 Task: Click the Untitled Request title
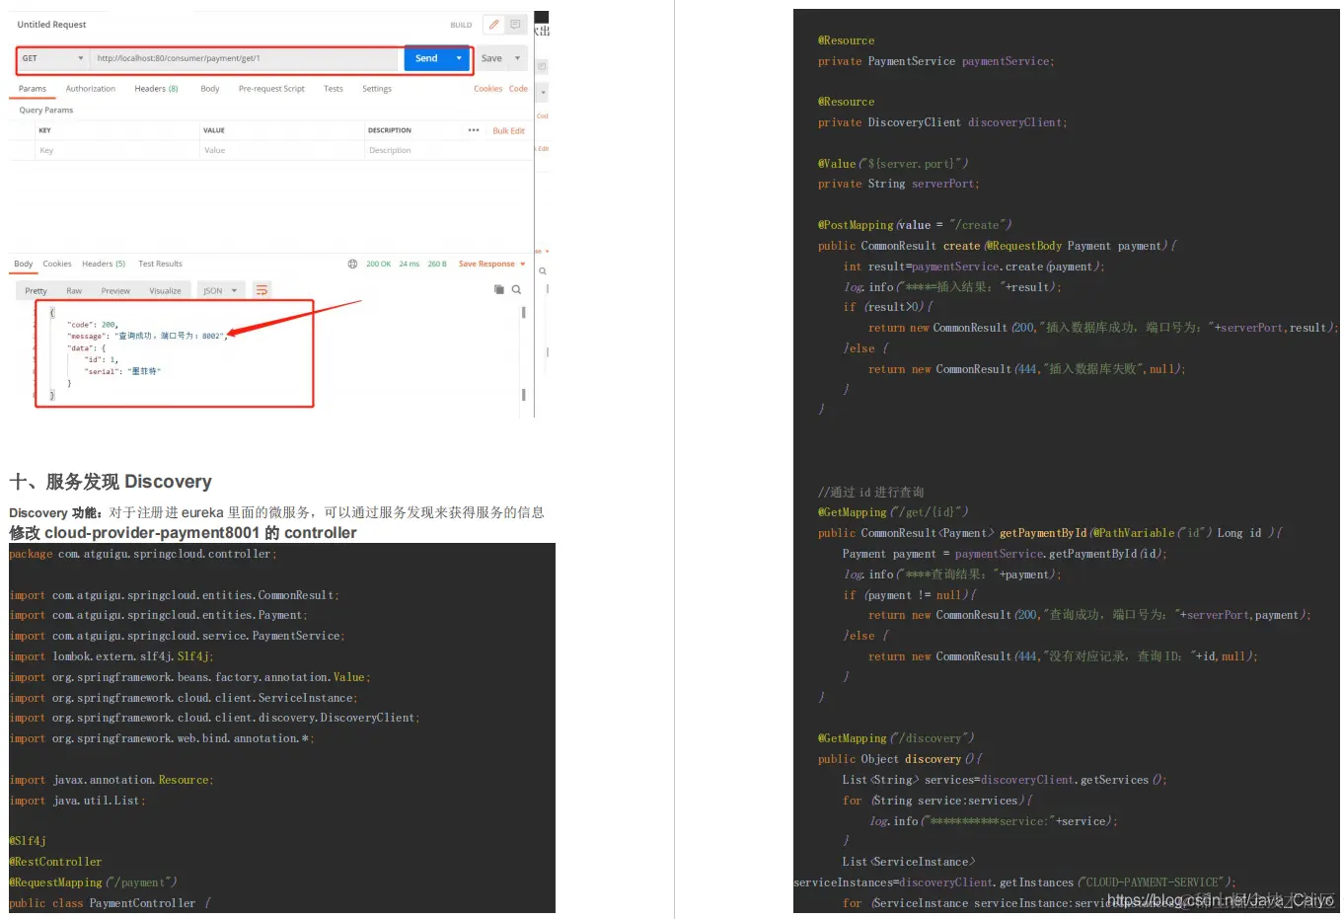coord(51,25)
